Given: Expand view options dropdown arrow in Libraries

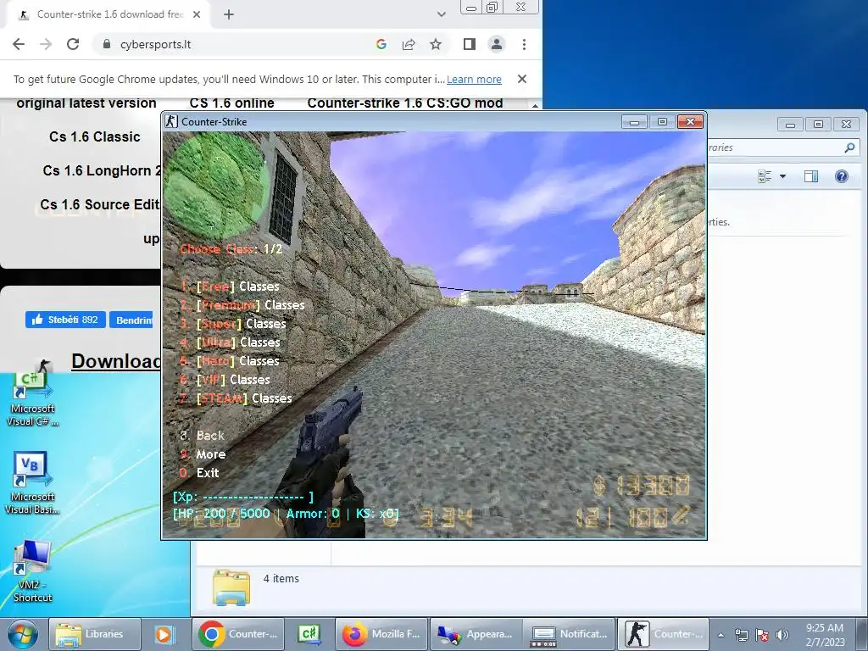Looking at the screenshot, I should click(782, 176).
